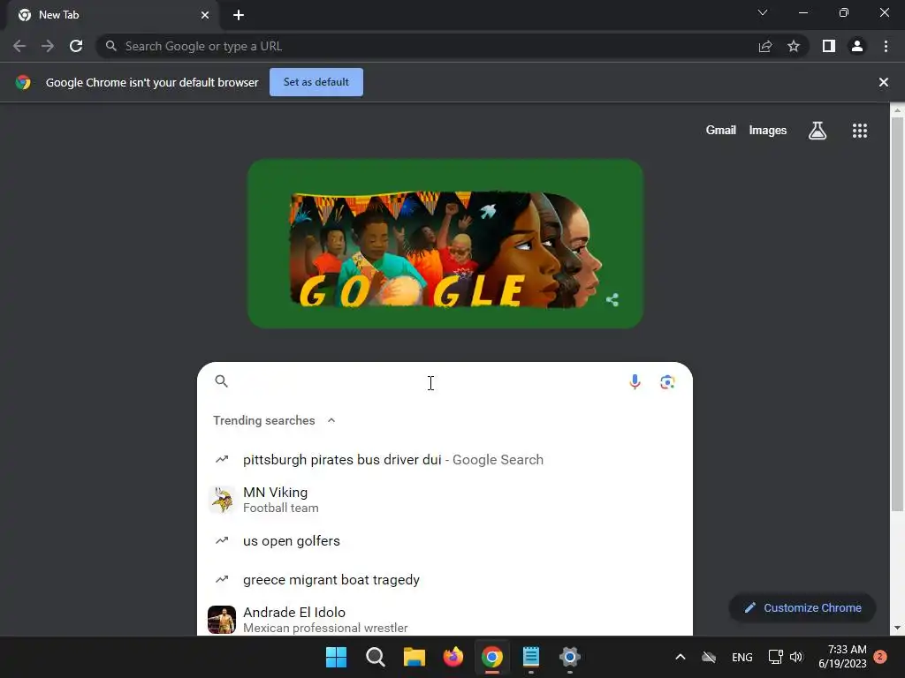Click the Google search input box
The image size is (905, 678).
coord(427,381)
